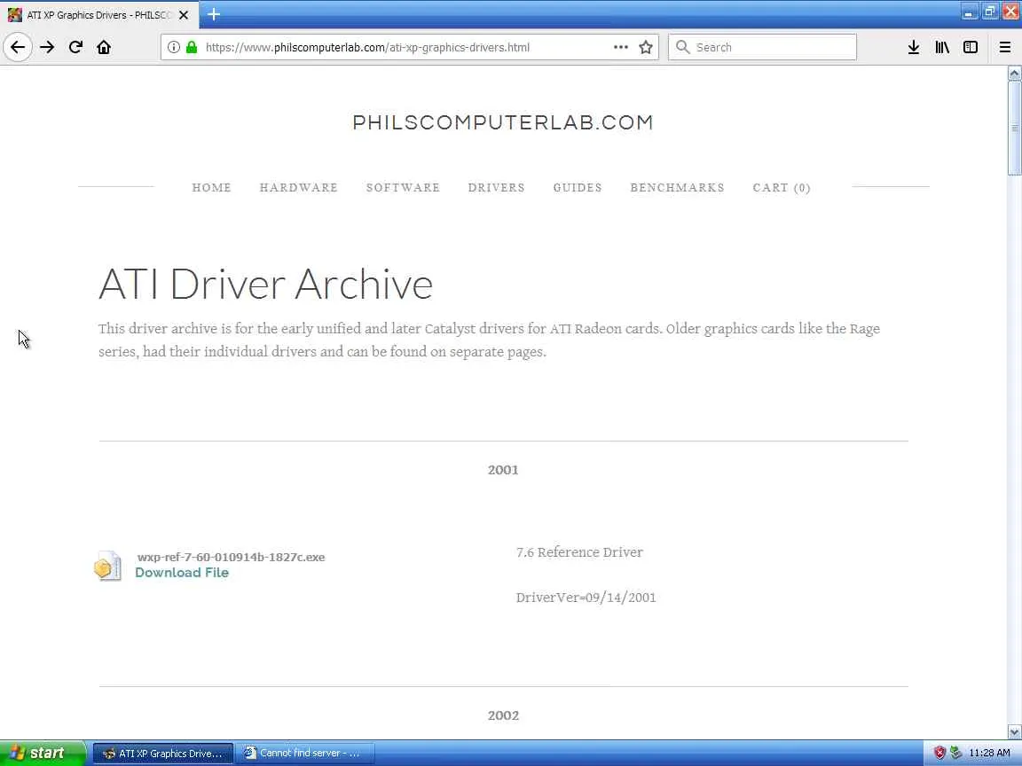Click the DriverVer=09/14/2001 text
The image size is (1022, 766).
(586, 598)
